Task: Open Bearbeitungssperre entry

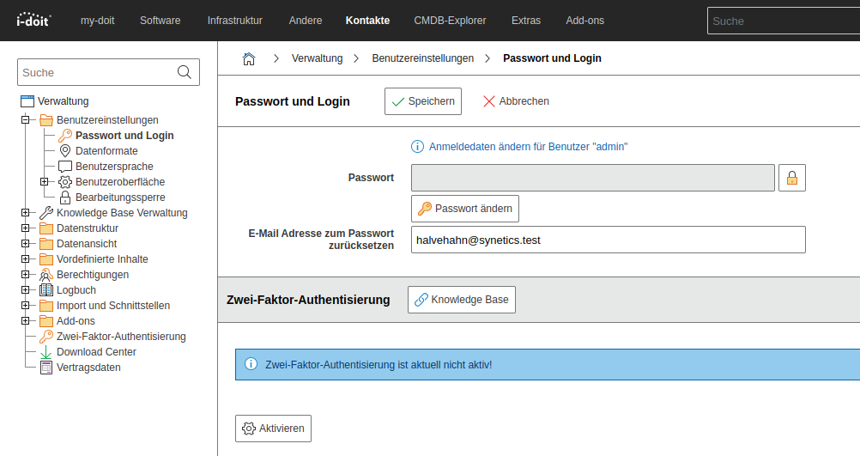Action: click(119, 198)
